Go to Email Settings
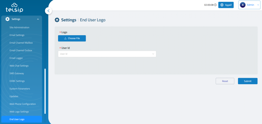The height and width of the screenshot is (124, 262). click(17, 35)
